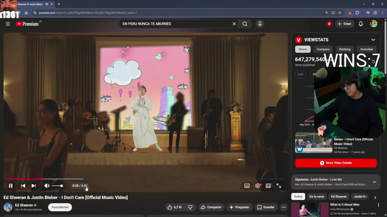
Task: Select the Ed Sheeran filter chip
Action: 339,197
